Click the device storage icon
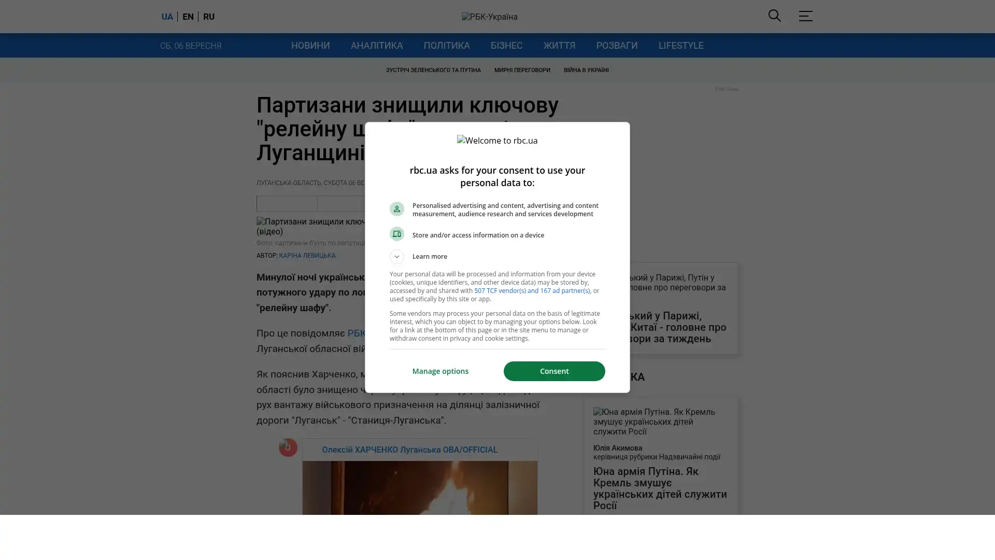Viewport: 995px width, 560px height. tap(396, 234)
